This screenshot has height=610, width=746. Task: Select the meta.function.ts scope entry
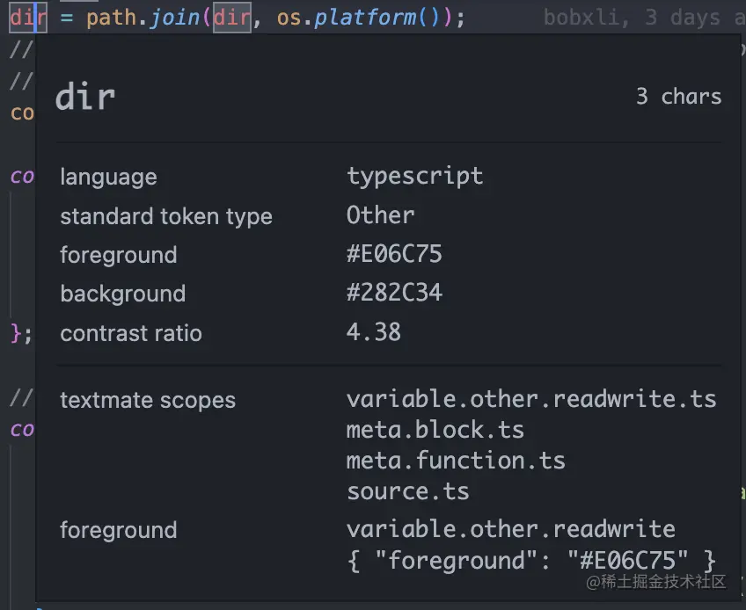455,461
